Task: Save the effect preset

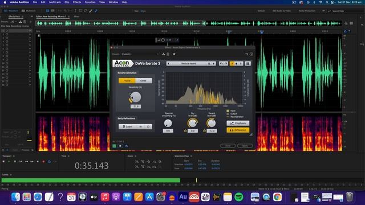Action: [164, 54]
